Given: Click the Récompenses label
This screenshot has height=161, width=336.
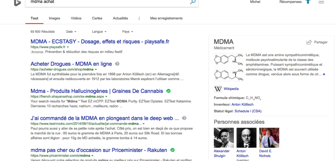Looking at the screenshot, I should [290, 2].
